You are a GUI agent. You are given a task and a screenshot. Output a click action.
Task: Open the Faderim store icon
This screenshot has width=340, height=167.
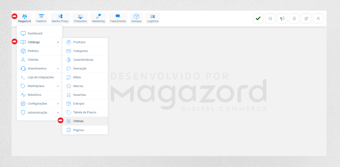[x=41, y=16]
